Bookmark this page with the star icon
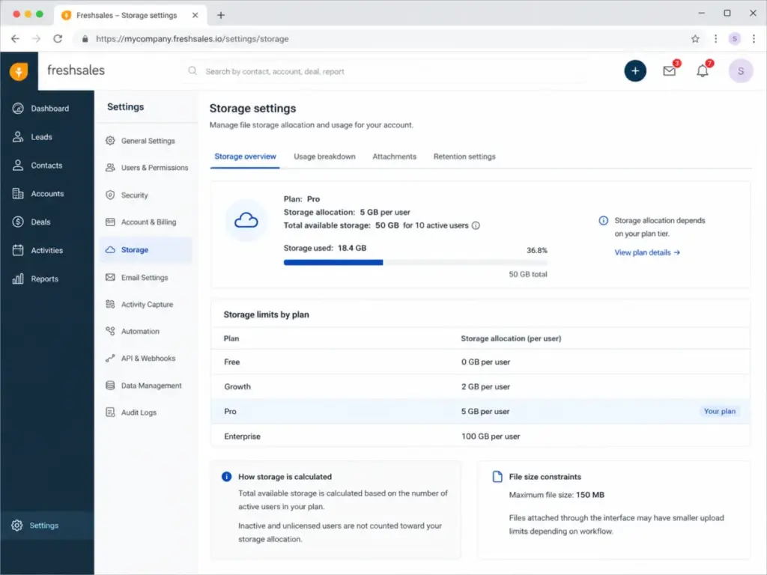This screenshot has width=767, height=575. click(x=695, y=39)
